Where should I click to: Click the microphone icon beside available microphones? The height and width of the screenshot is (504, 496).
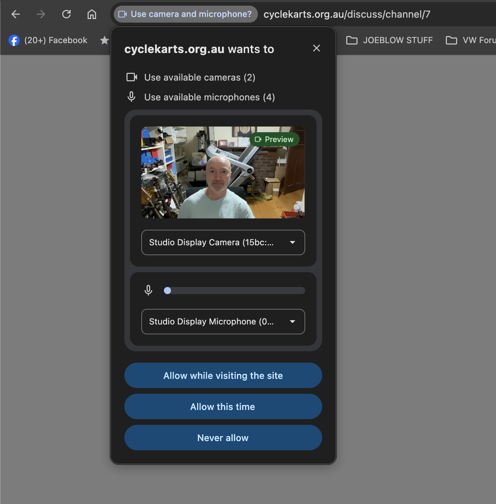131,97
